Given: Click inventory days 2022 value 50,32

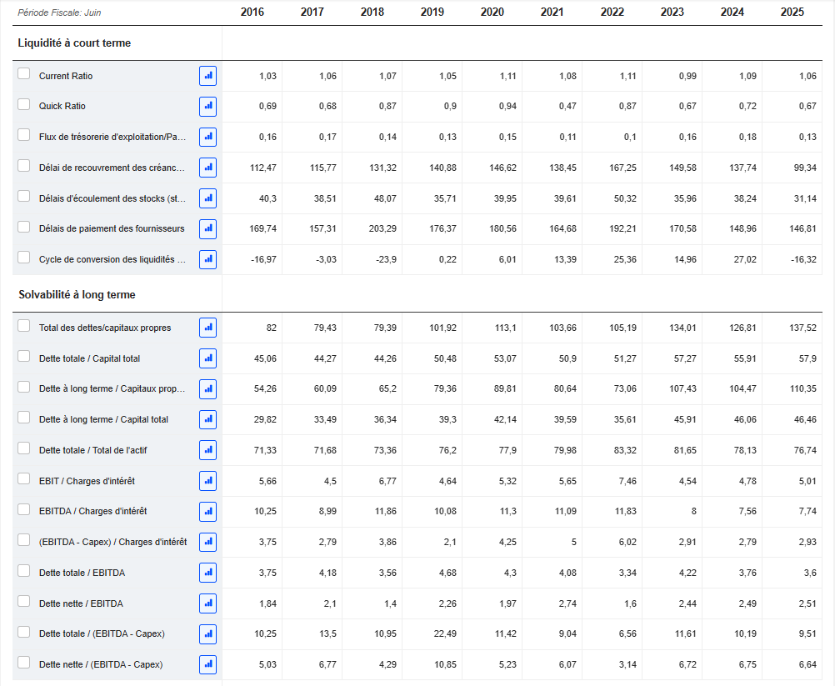Looking at the screenshot, I should 625,198.
